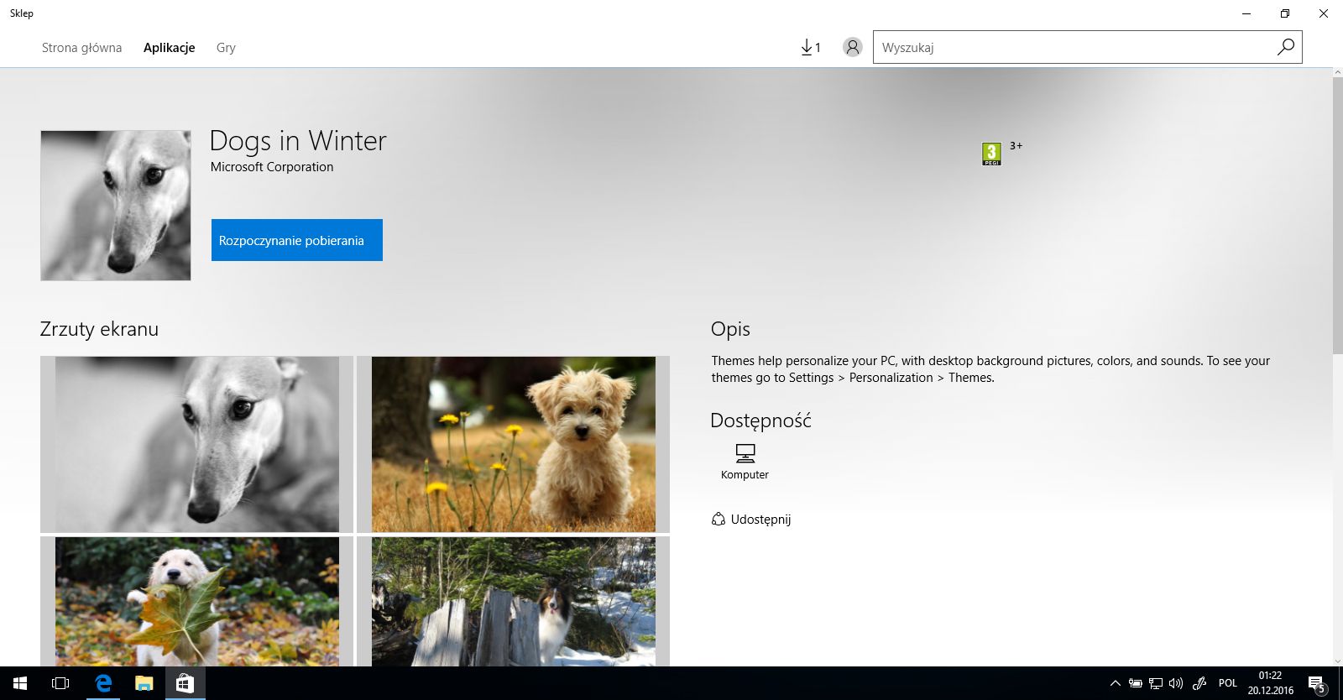1343x700 pixels.
Task: Click the Store icon on the taskbar
Action: [185, 683]
